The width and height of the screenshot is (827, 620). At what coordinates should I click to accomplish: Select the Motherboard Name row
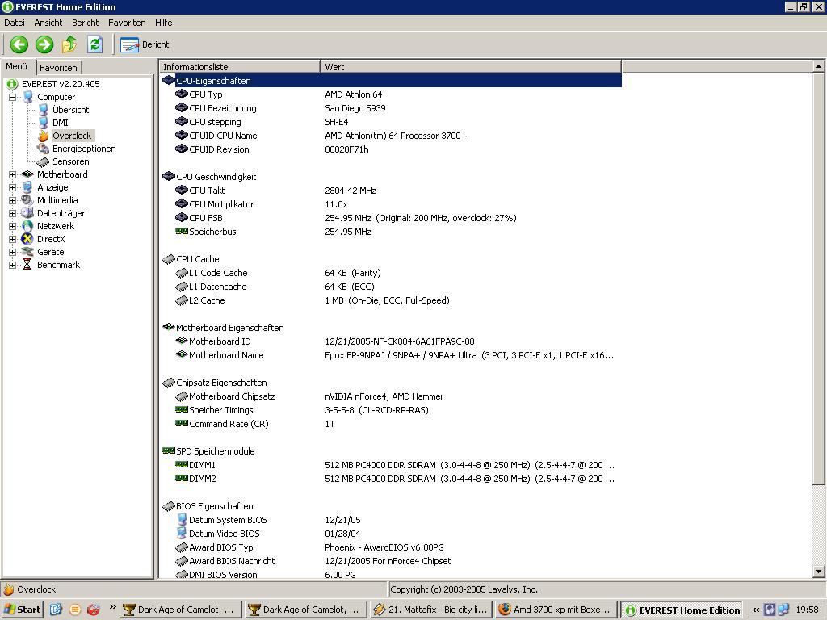click(x=391, y=355)
